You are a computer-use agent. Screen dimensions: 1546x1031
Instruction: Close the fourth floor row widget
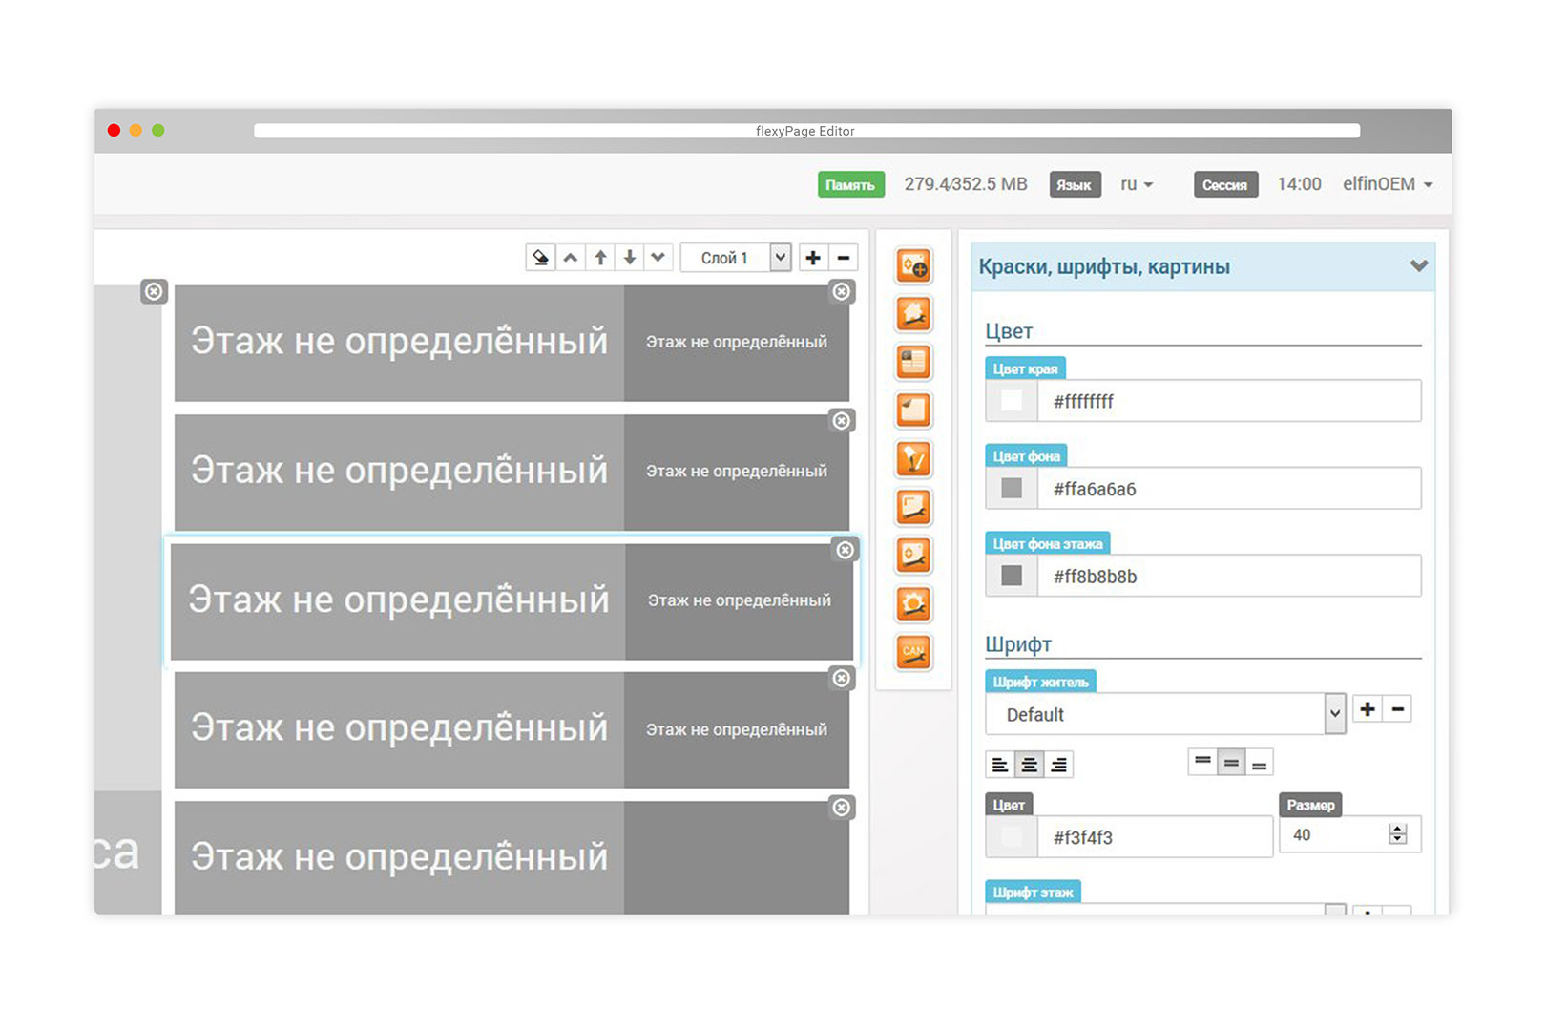(x=842, y=679)
